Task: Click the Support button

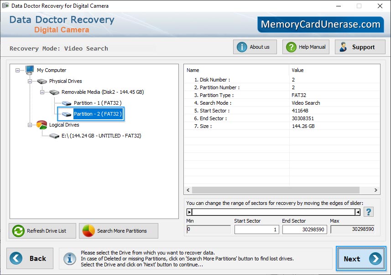Action: coord(360,47)
